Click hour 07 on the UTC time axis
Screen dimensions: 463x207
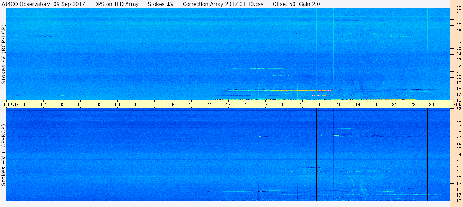point(136,104)
